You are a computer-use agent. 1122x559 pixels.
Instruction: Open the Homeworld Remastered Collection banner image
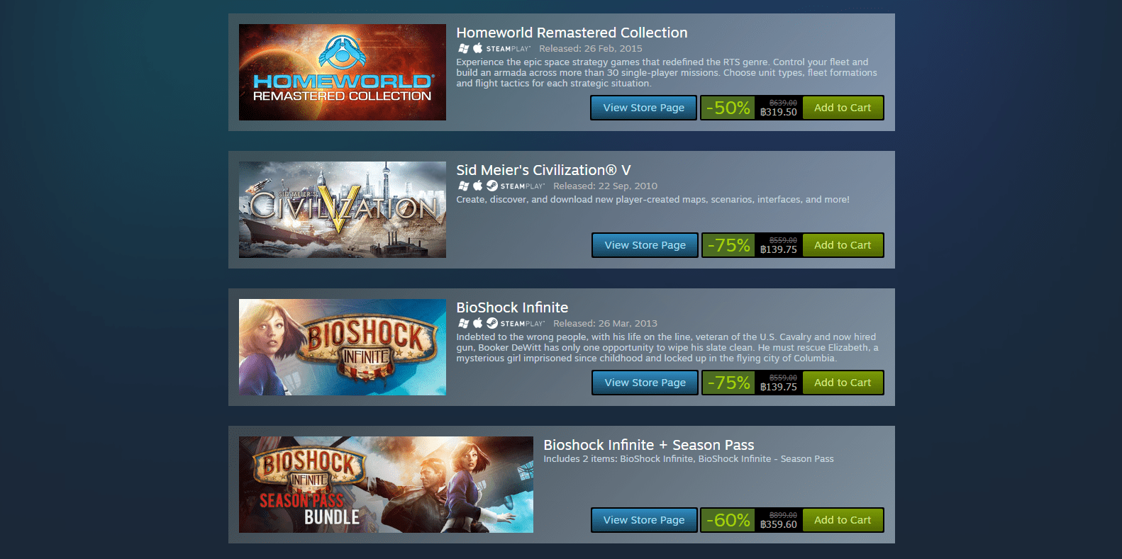343,72
